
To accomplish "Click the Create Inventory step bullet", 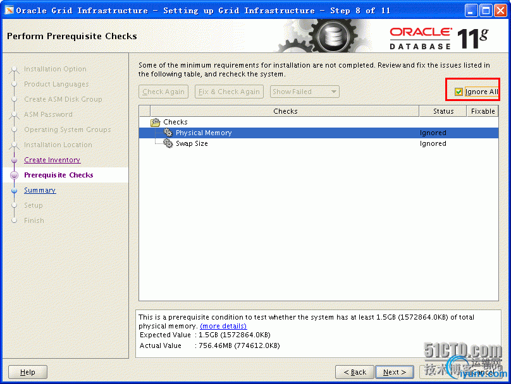I will (15, 160).
